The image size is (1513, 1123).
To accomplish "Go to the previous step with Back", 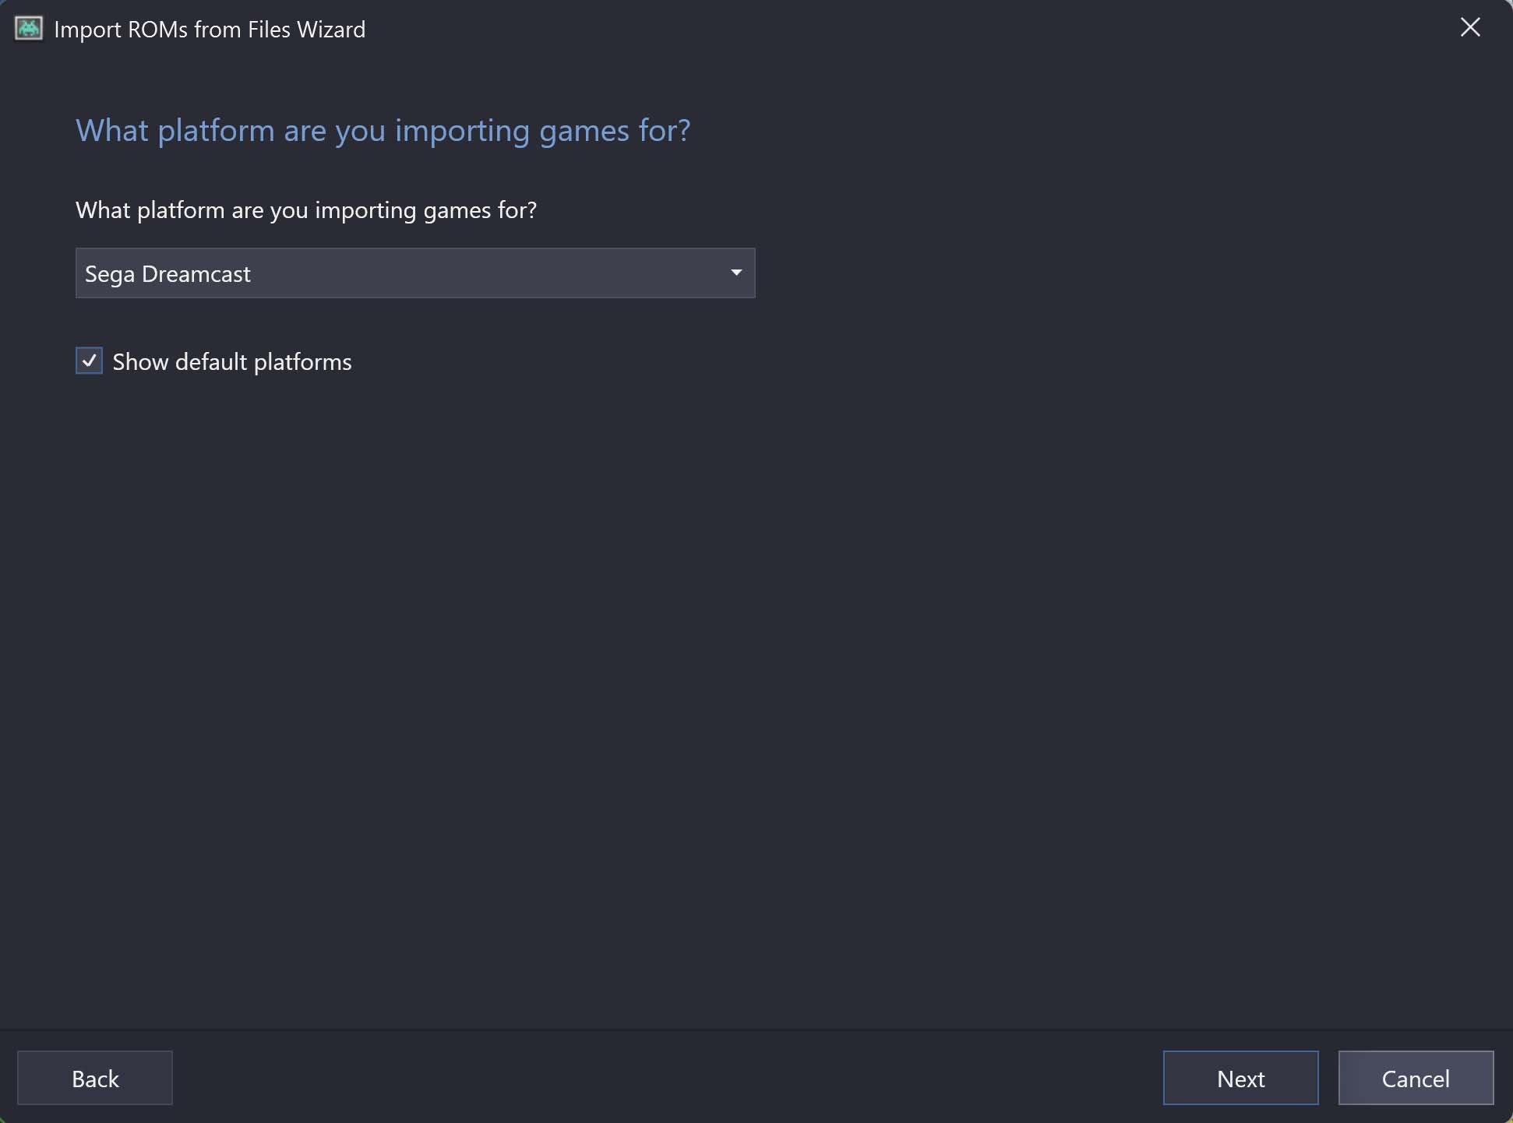I will [x=95, y=1078].
